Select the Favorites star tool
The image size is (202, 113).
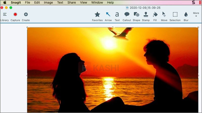(97, 17)
